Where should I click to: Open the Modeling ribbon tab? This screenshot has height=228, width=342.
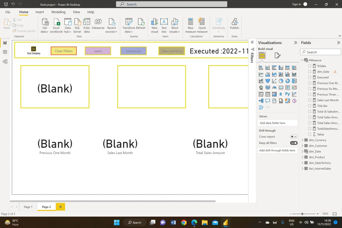(58, 12)
